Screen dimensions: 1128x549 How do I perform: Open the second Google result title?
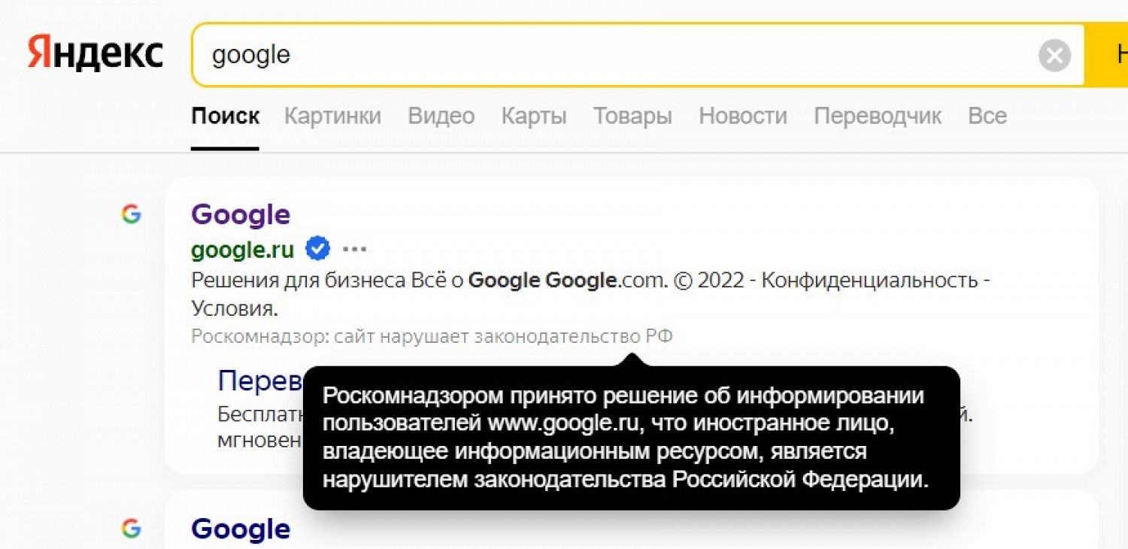(x=241, y=529)
